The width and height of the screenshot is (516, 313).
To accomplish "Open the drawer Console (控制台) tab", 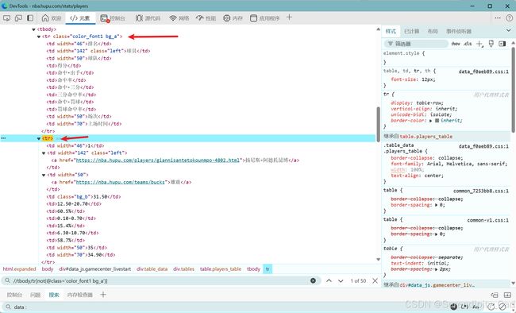I will (x=14, y=295).
